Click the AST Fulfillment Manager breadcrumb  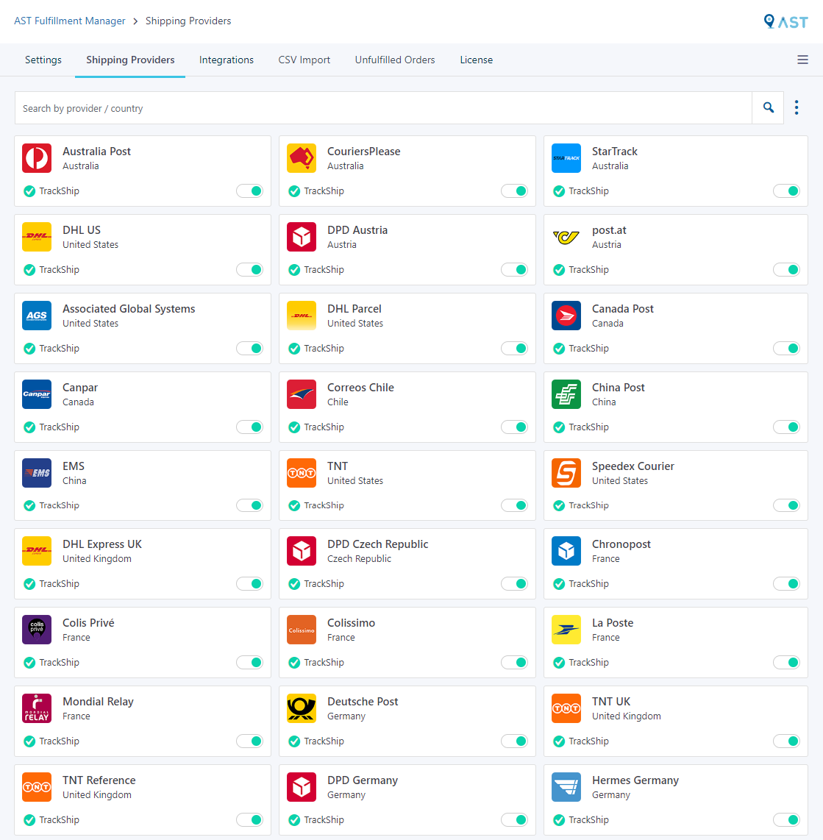[70, 21]
